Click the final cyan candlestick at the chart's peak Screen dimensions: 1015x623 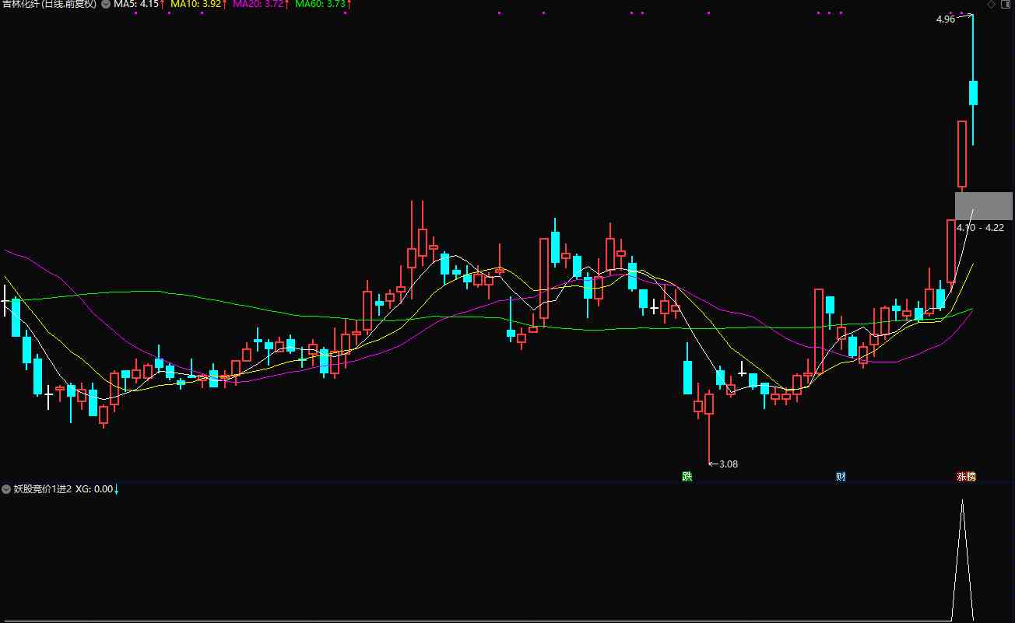(x=973, y=92)
